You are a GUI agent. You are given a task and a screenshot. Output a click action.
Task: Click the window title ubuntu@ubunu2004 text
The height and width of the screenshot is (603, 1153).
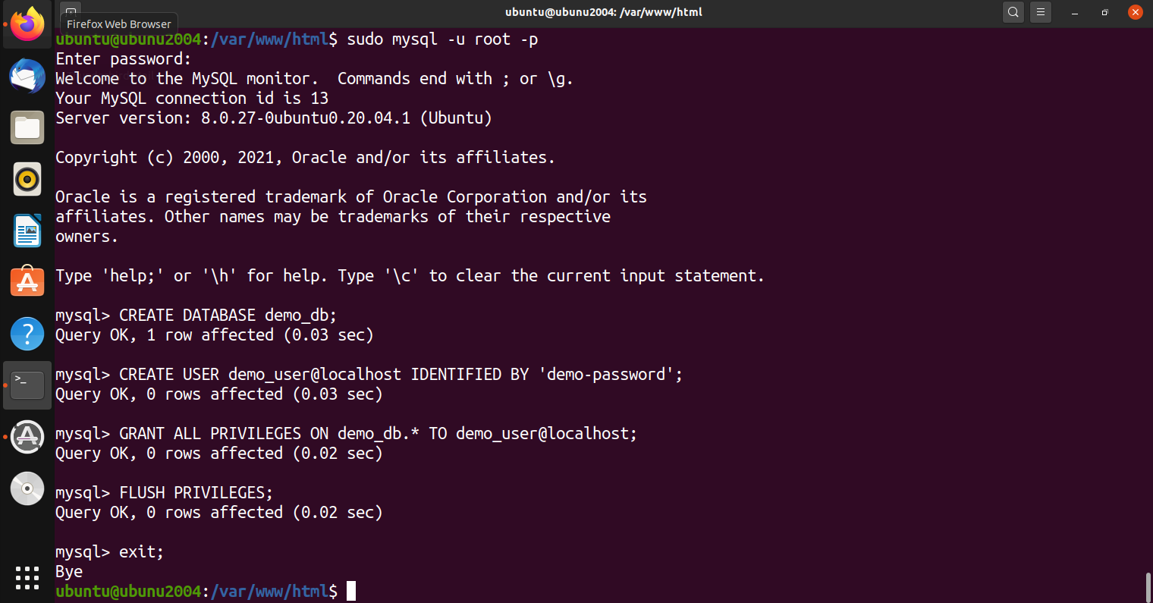click(x=603, y=12)
